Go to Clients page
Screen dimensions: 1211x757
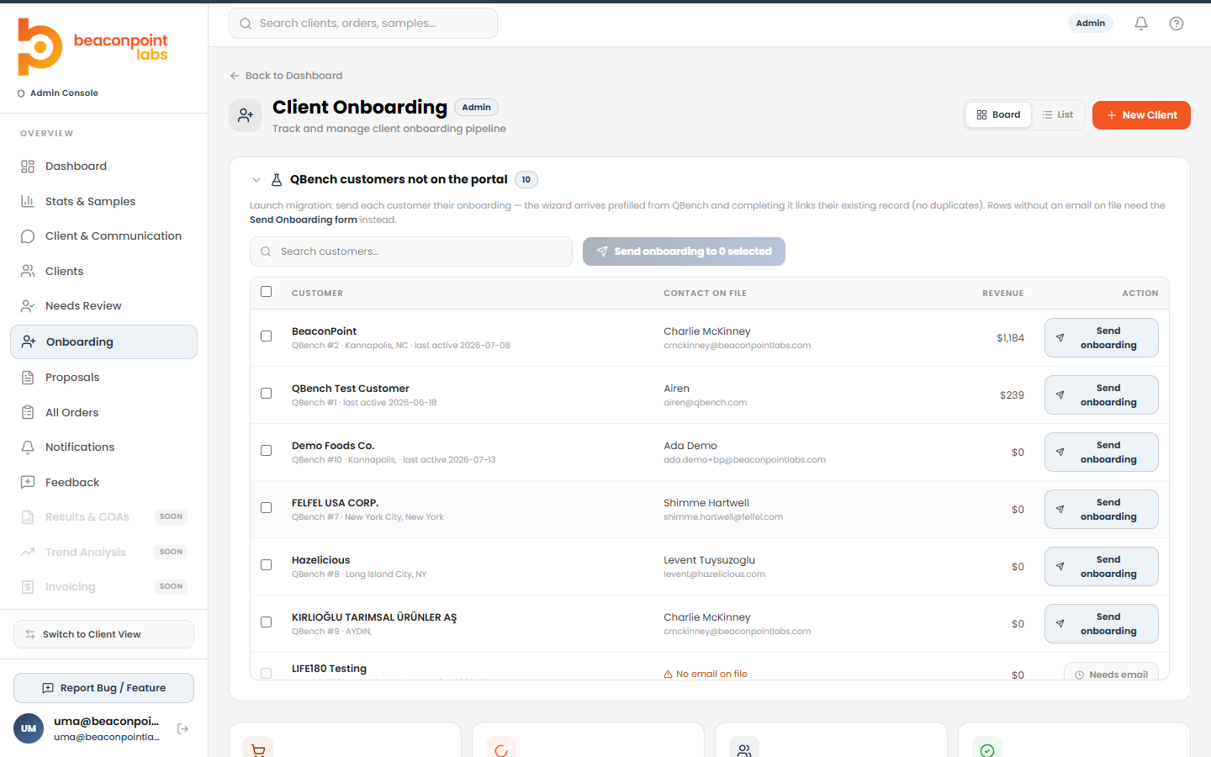tap(104, 272)
